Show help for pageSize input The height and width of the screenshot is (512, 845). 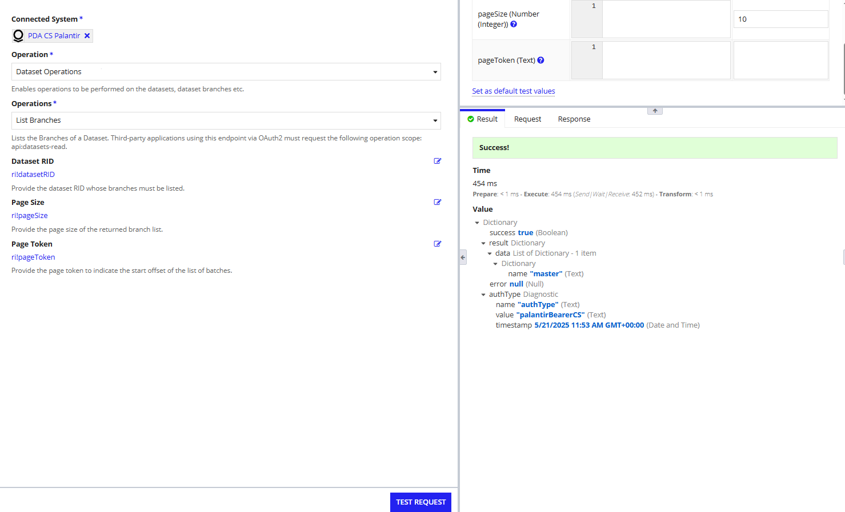(x=514, y=25)
